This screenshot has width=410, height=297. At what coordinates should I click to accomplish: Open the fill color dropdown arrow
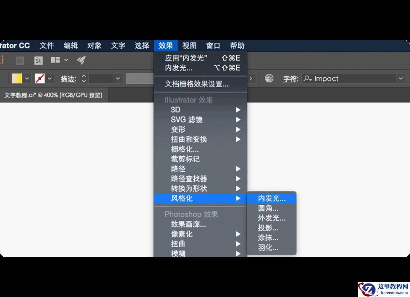[27, 78]
